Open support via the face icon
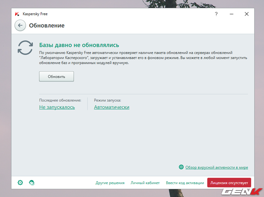The height and width of the screenshot is (197, 264). click(x=31, y=182)
